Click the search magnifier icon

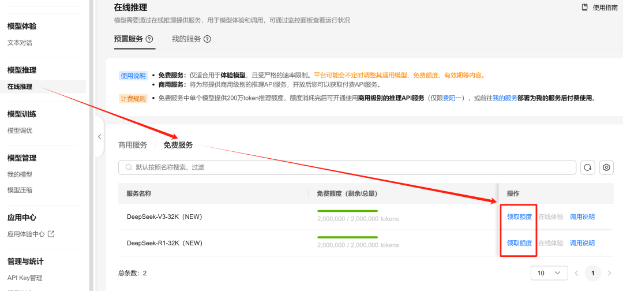pos(129,168)
